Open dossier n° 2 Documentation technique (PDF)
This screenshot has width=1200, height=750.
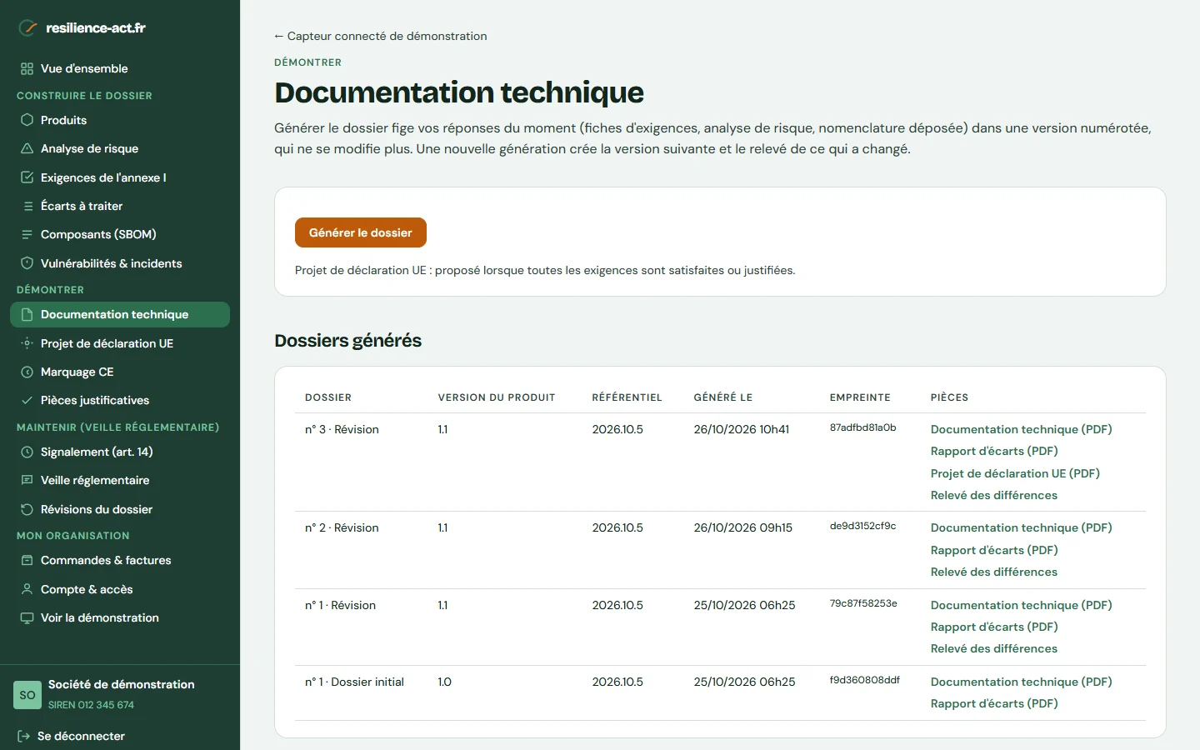(1021, 527)
